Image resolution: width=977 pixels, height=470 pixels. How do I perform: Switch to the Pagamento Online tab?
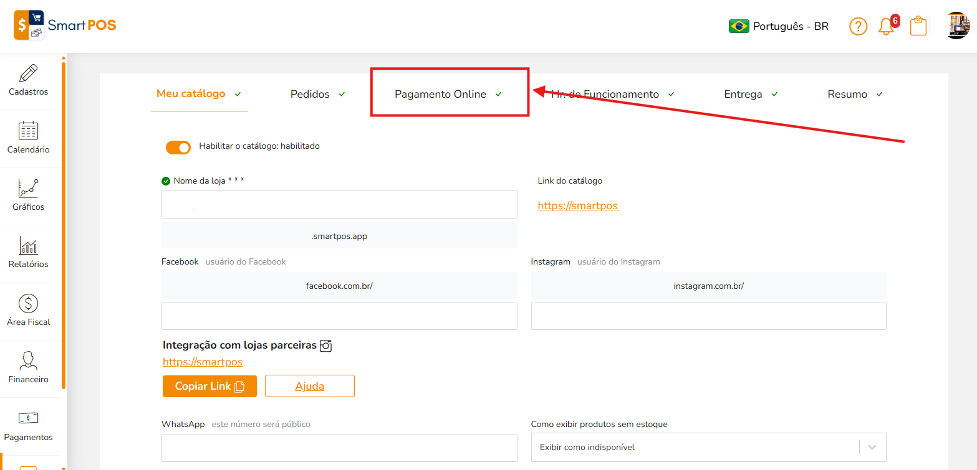click(440, 95)
